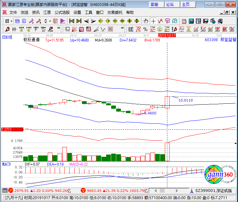The image size is (238, 202).
Task: Click the floppy disk save icon
Action: (206, 21)
